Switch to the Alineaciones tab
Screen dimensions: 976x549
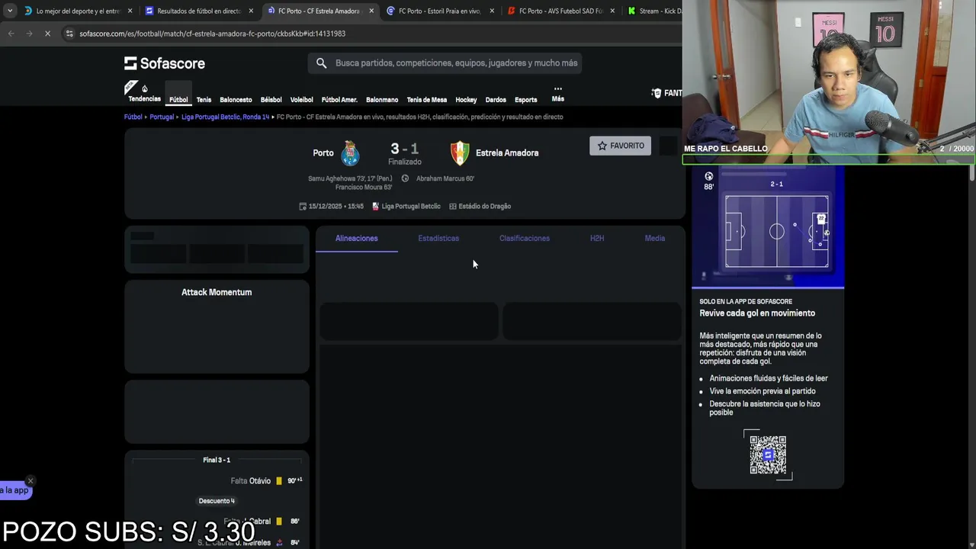click(x=357, y=239)
